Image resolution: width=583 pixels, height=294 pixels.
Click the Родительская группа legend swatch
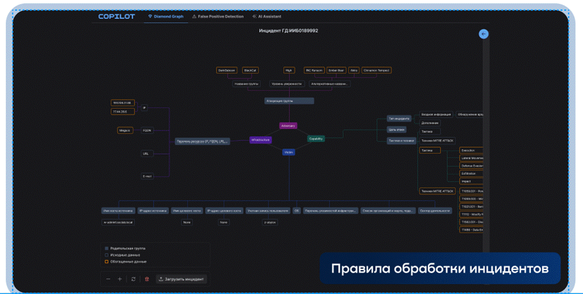point(107,248)
